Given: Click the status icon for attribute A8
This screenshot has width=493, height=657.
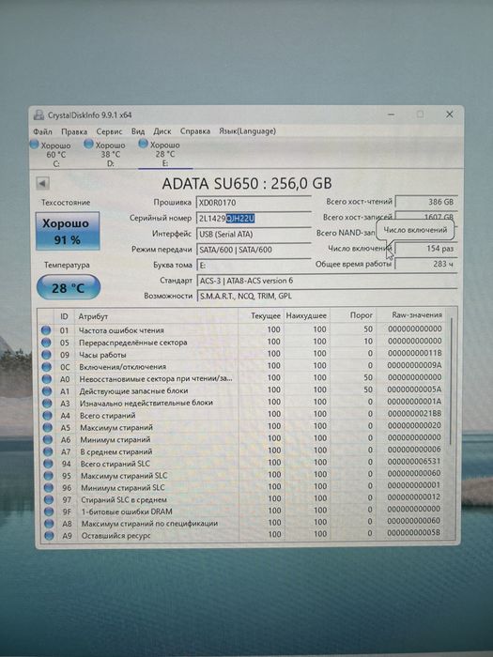Looking at the screenshot, I should click(x=49, y=524).
